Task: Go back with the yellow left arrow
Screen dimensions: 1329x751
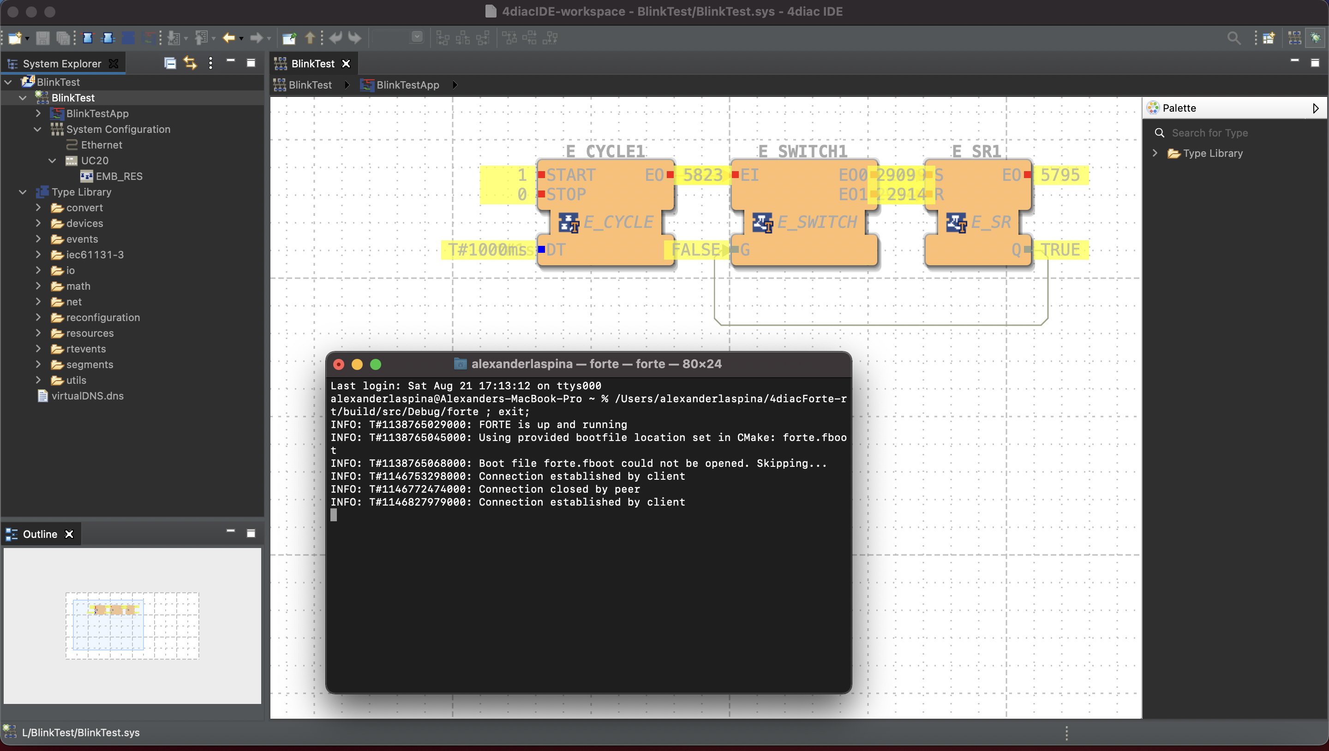Action: coord(228,38)
